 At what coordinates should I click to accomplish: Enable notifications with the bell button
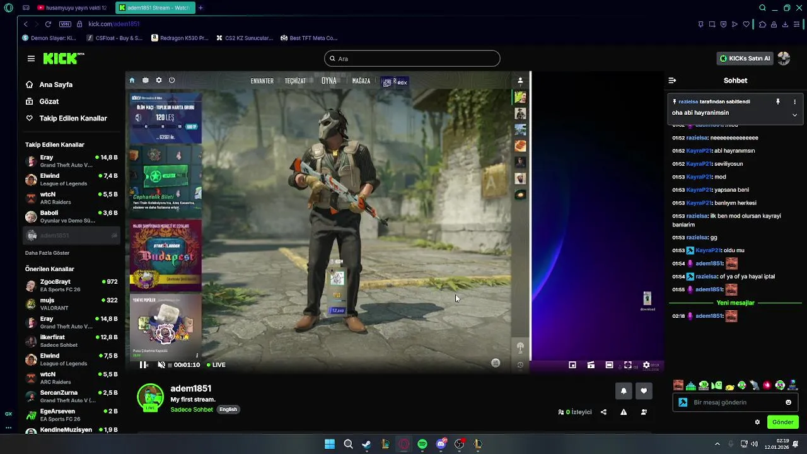pos(624,391)
